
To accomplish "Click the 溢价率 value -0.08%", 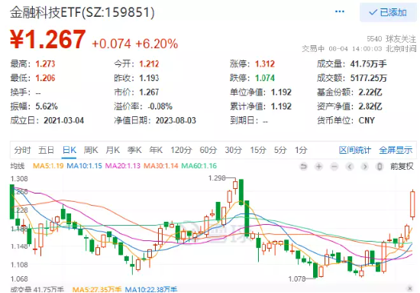I will pyautogui.click(x=160, y=106).
